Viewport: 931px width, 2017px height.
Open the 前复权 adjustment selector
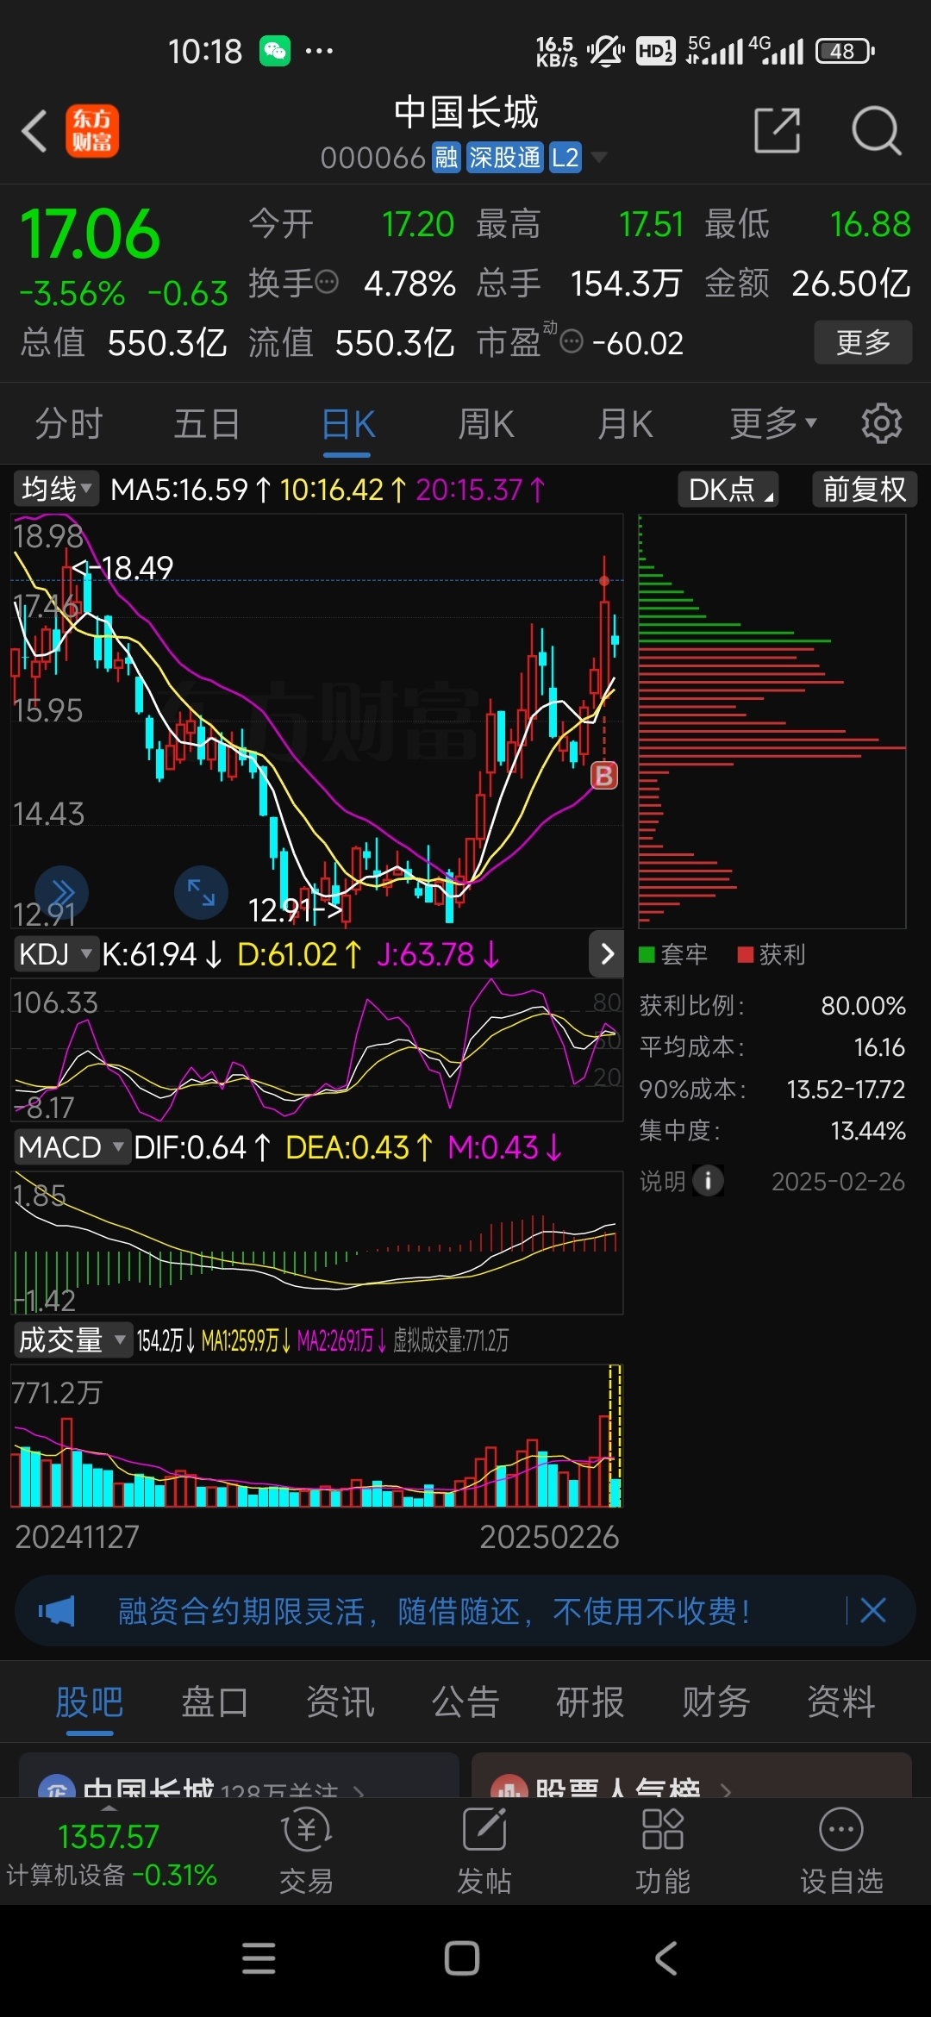coord(865,489)
